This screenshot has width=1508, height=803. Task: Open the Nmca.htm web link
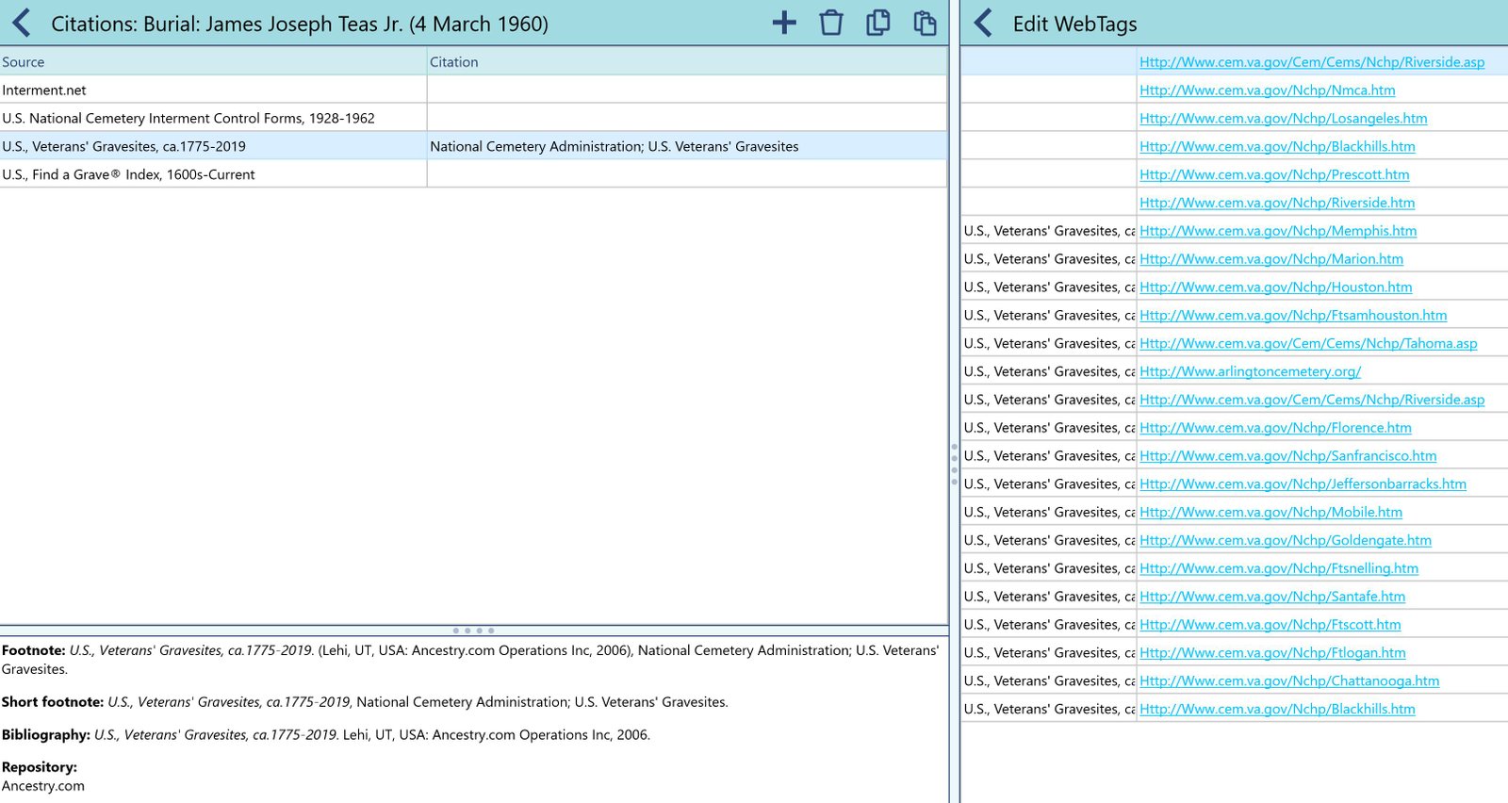coord(1267,90)
